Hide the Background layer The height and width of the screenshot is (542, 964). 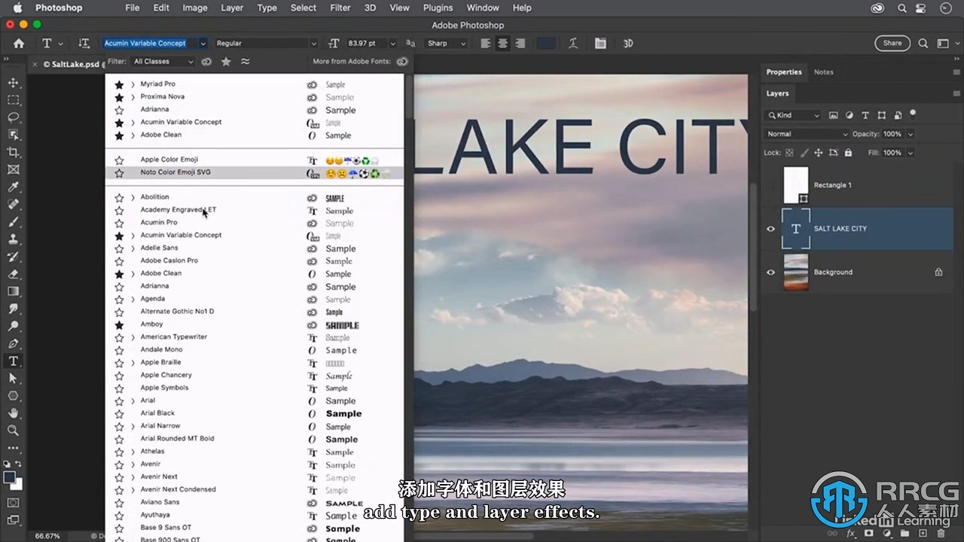770,273
